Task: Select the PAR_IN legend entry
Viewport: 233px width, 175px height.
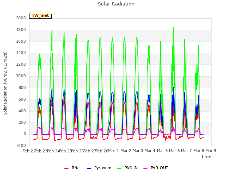Action: click(x=127, y=168)
